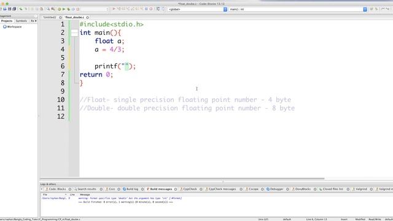Image resolution: width=393 pixels, height=221 pixels.
Task: Open the Cccc log tab
Action: pyautogui.click(x=111, y=189)
